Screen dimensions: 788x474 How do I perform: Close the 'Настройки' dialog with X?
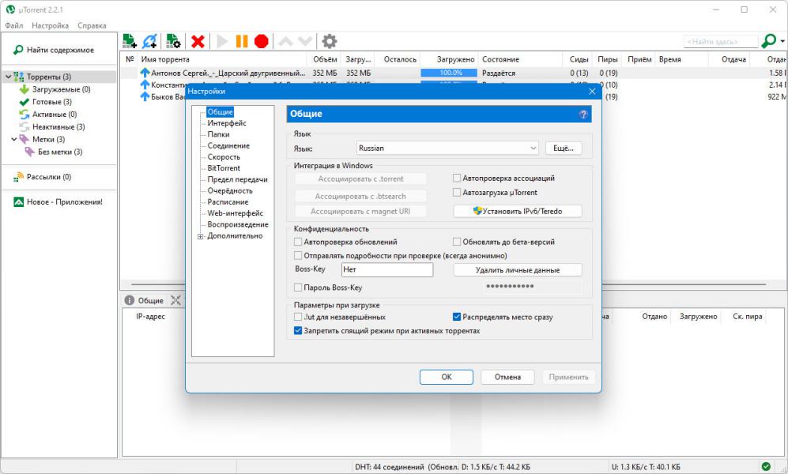point(592,92)
